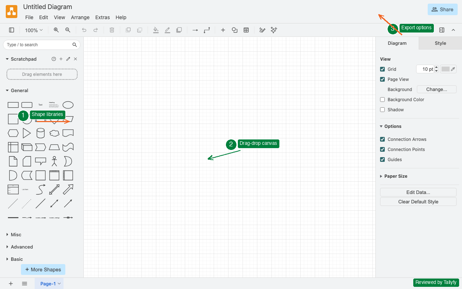Open the Insert Table tool
The height and width of the screenshot is (289, 462).
pyautogui.click(x=246, y=30)
